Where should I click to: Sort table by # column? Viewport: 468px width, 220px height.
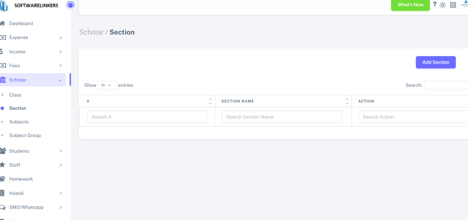(210, 101)
